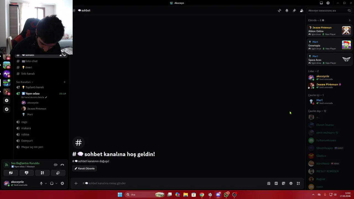The image size is (354, 199).
Task: Open the link-kanalı text channel
Action: pyautogui.click(x=41, y=74)
